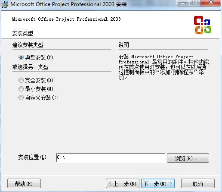
Task: Go back with 上一步(B) button
Action: tap(123, 183)
